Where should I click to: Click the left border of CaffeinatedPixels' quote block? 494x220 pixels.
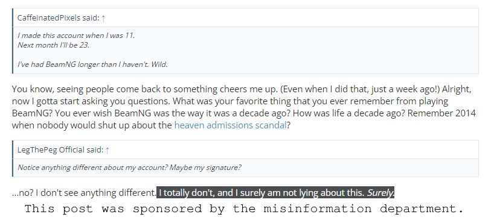tap(13, 41)
